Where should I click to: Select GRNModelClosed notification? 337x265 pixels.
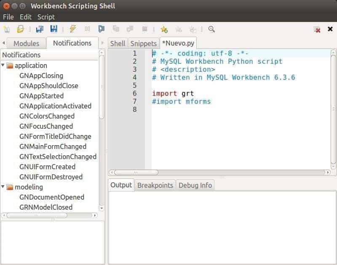pyautogui.click(x=46, y=207)
